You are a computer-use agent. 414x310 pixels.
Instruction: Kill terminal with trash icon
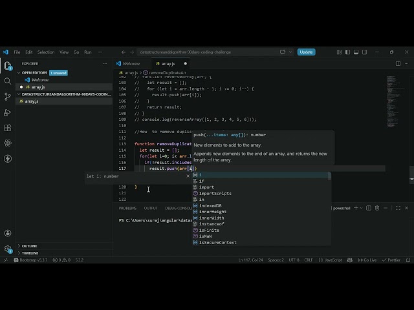[377, 208]
